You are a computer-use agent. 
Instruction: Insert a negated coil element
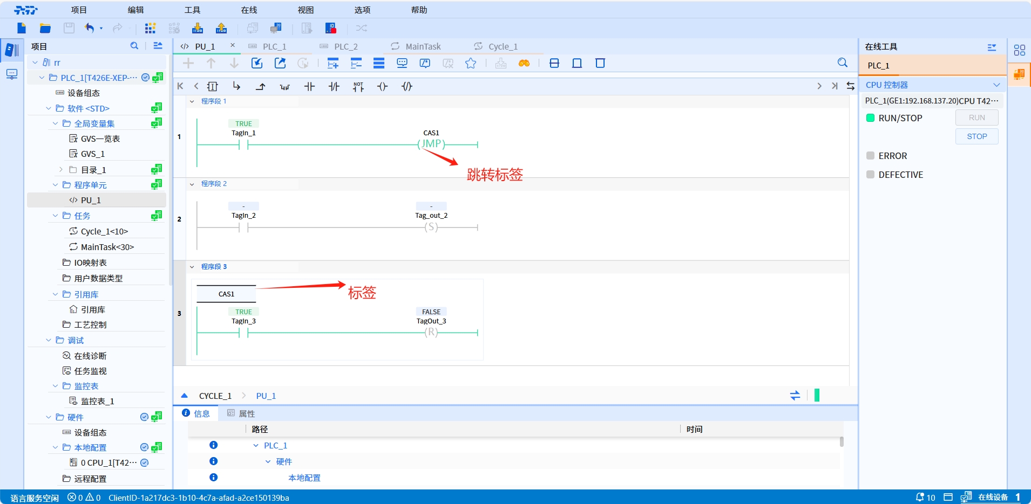tap(407, 86)
